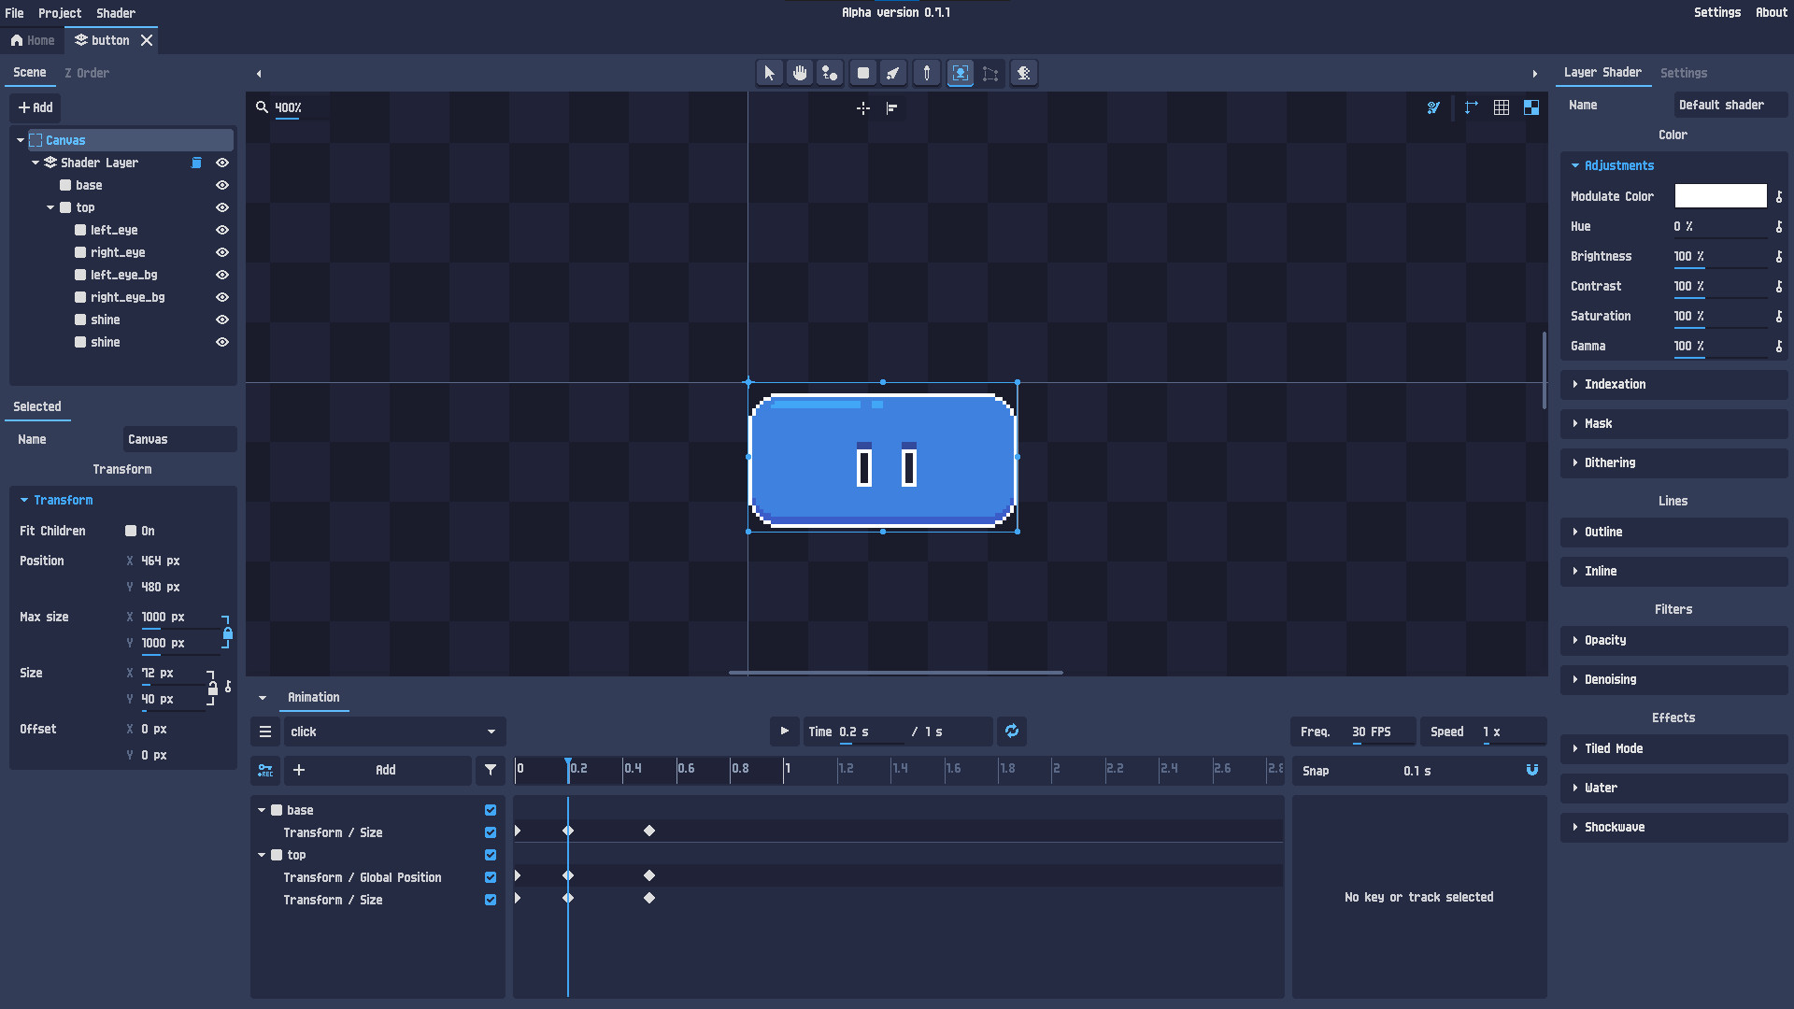1794x1009 pixels.
Task: Click the rulers axes toggle above the canvas
Action: coord(1472,107)
